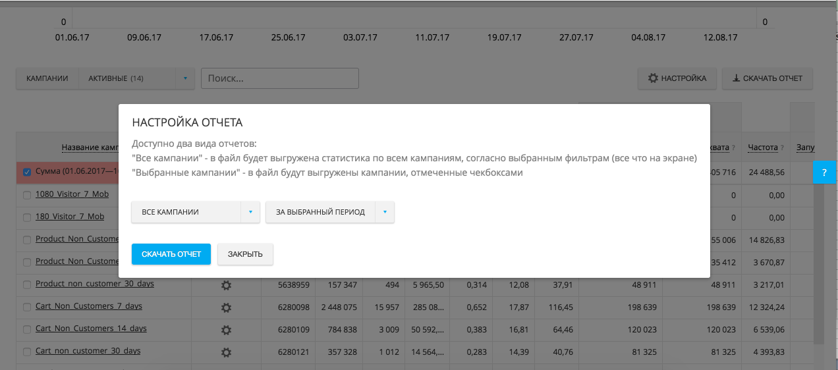The image size is (838, 370).
Task: Click the gear icon in Настройка button
Action: 653,78
